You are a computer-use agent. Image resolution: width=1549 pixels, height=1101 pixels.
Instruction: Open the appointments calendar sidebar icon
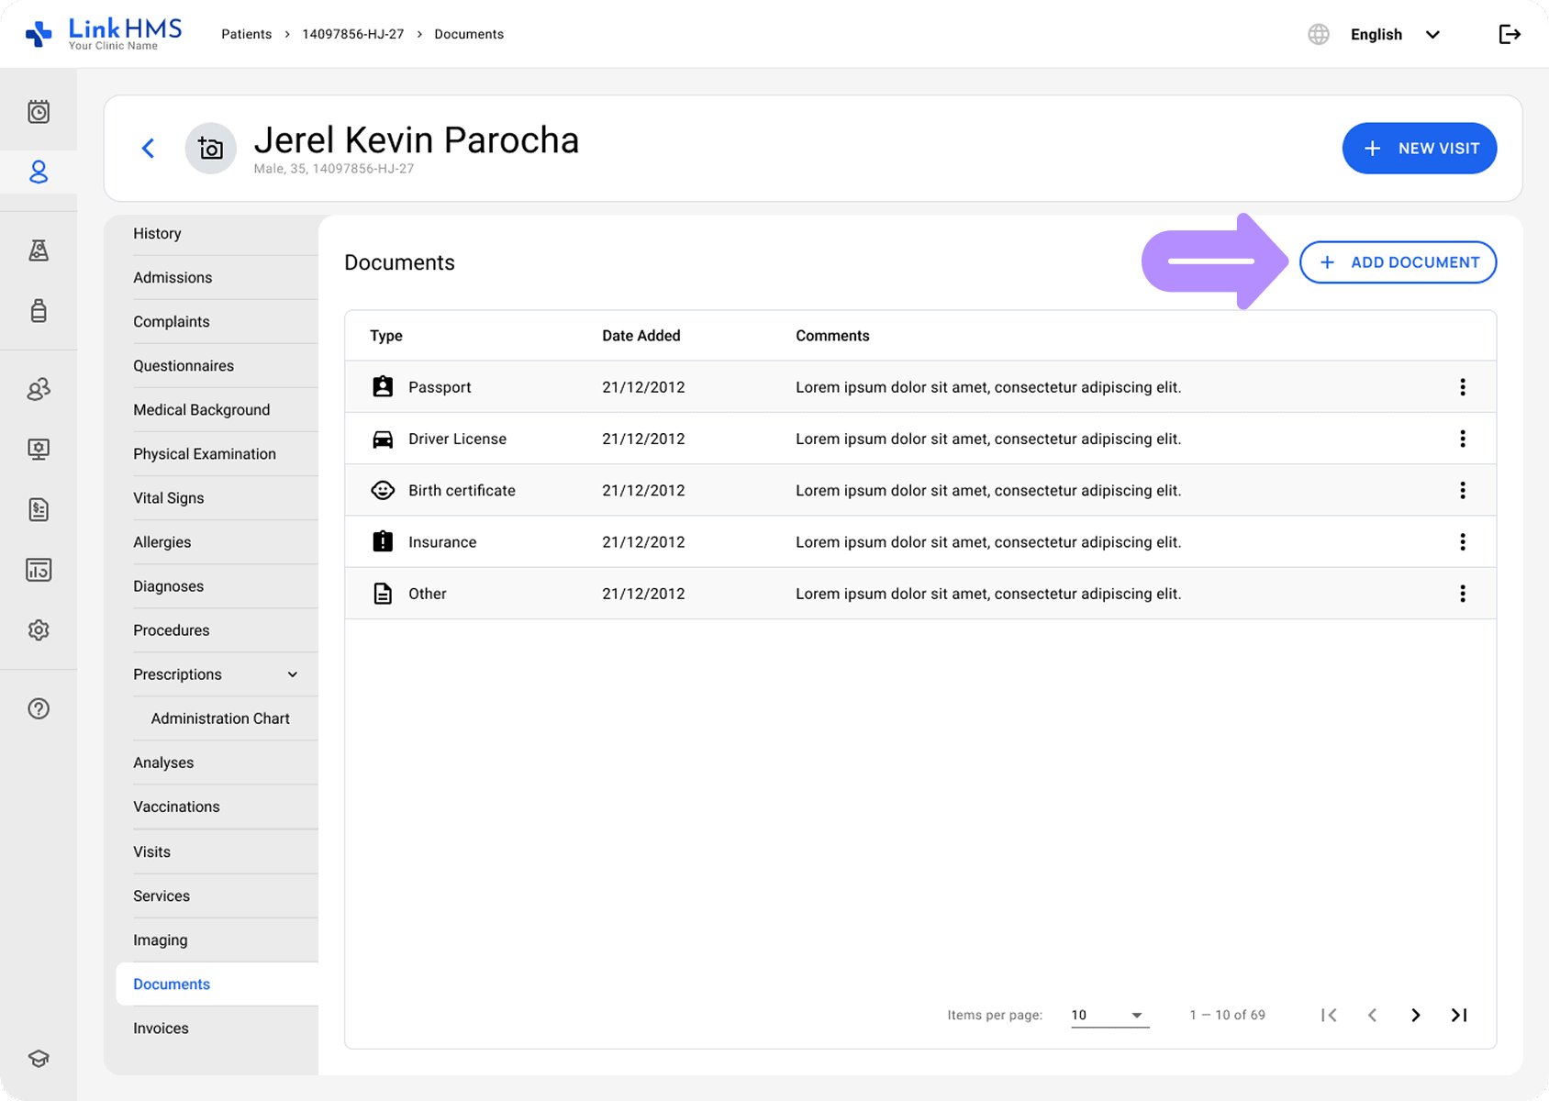39,112
